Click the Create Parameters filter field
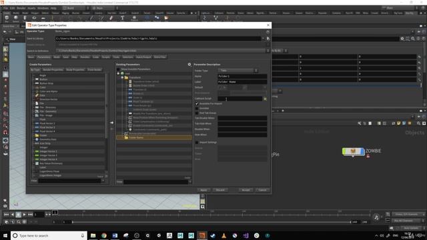The width and height of the screenshot is (427, 240). point(69,181)
